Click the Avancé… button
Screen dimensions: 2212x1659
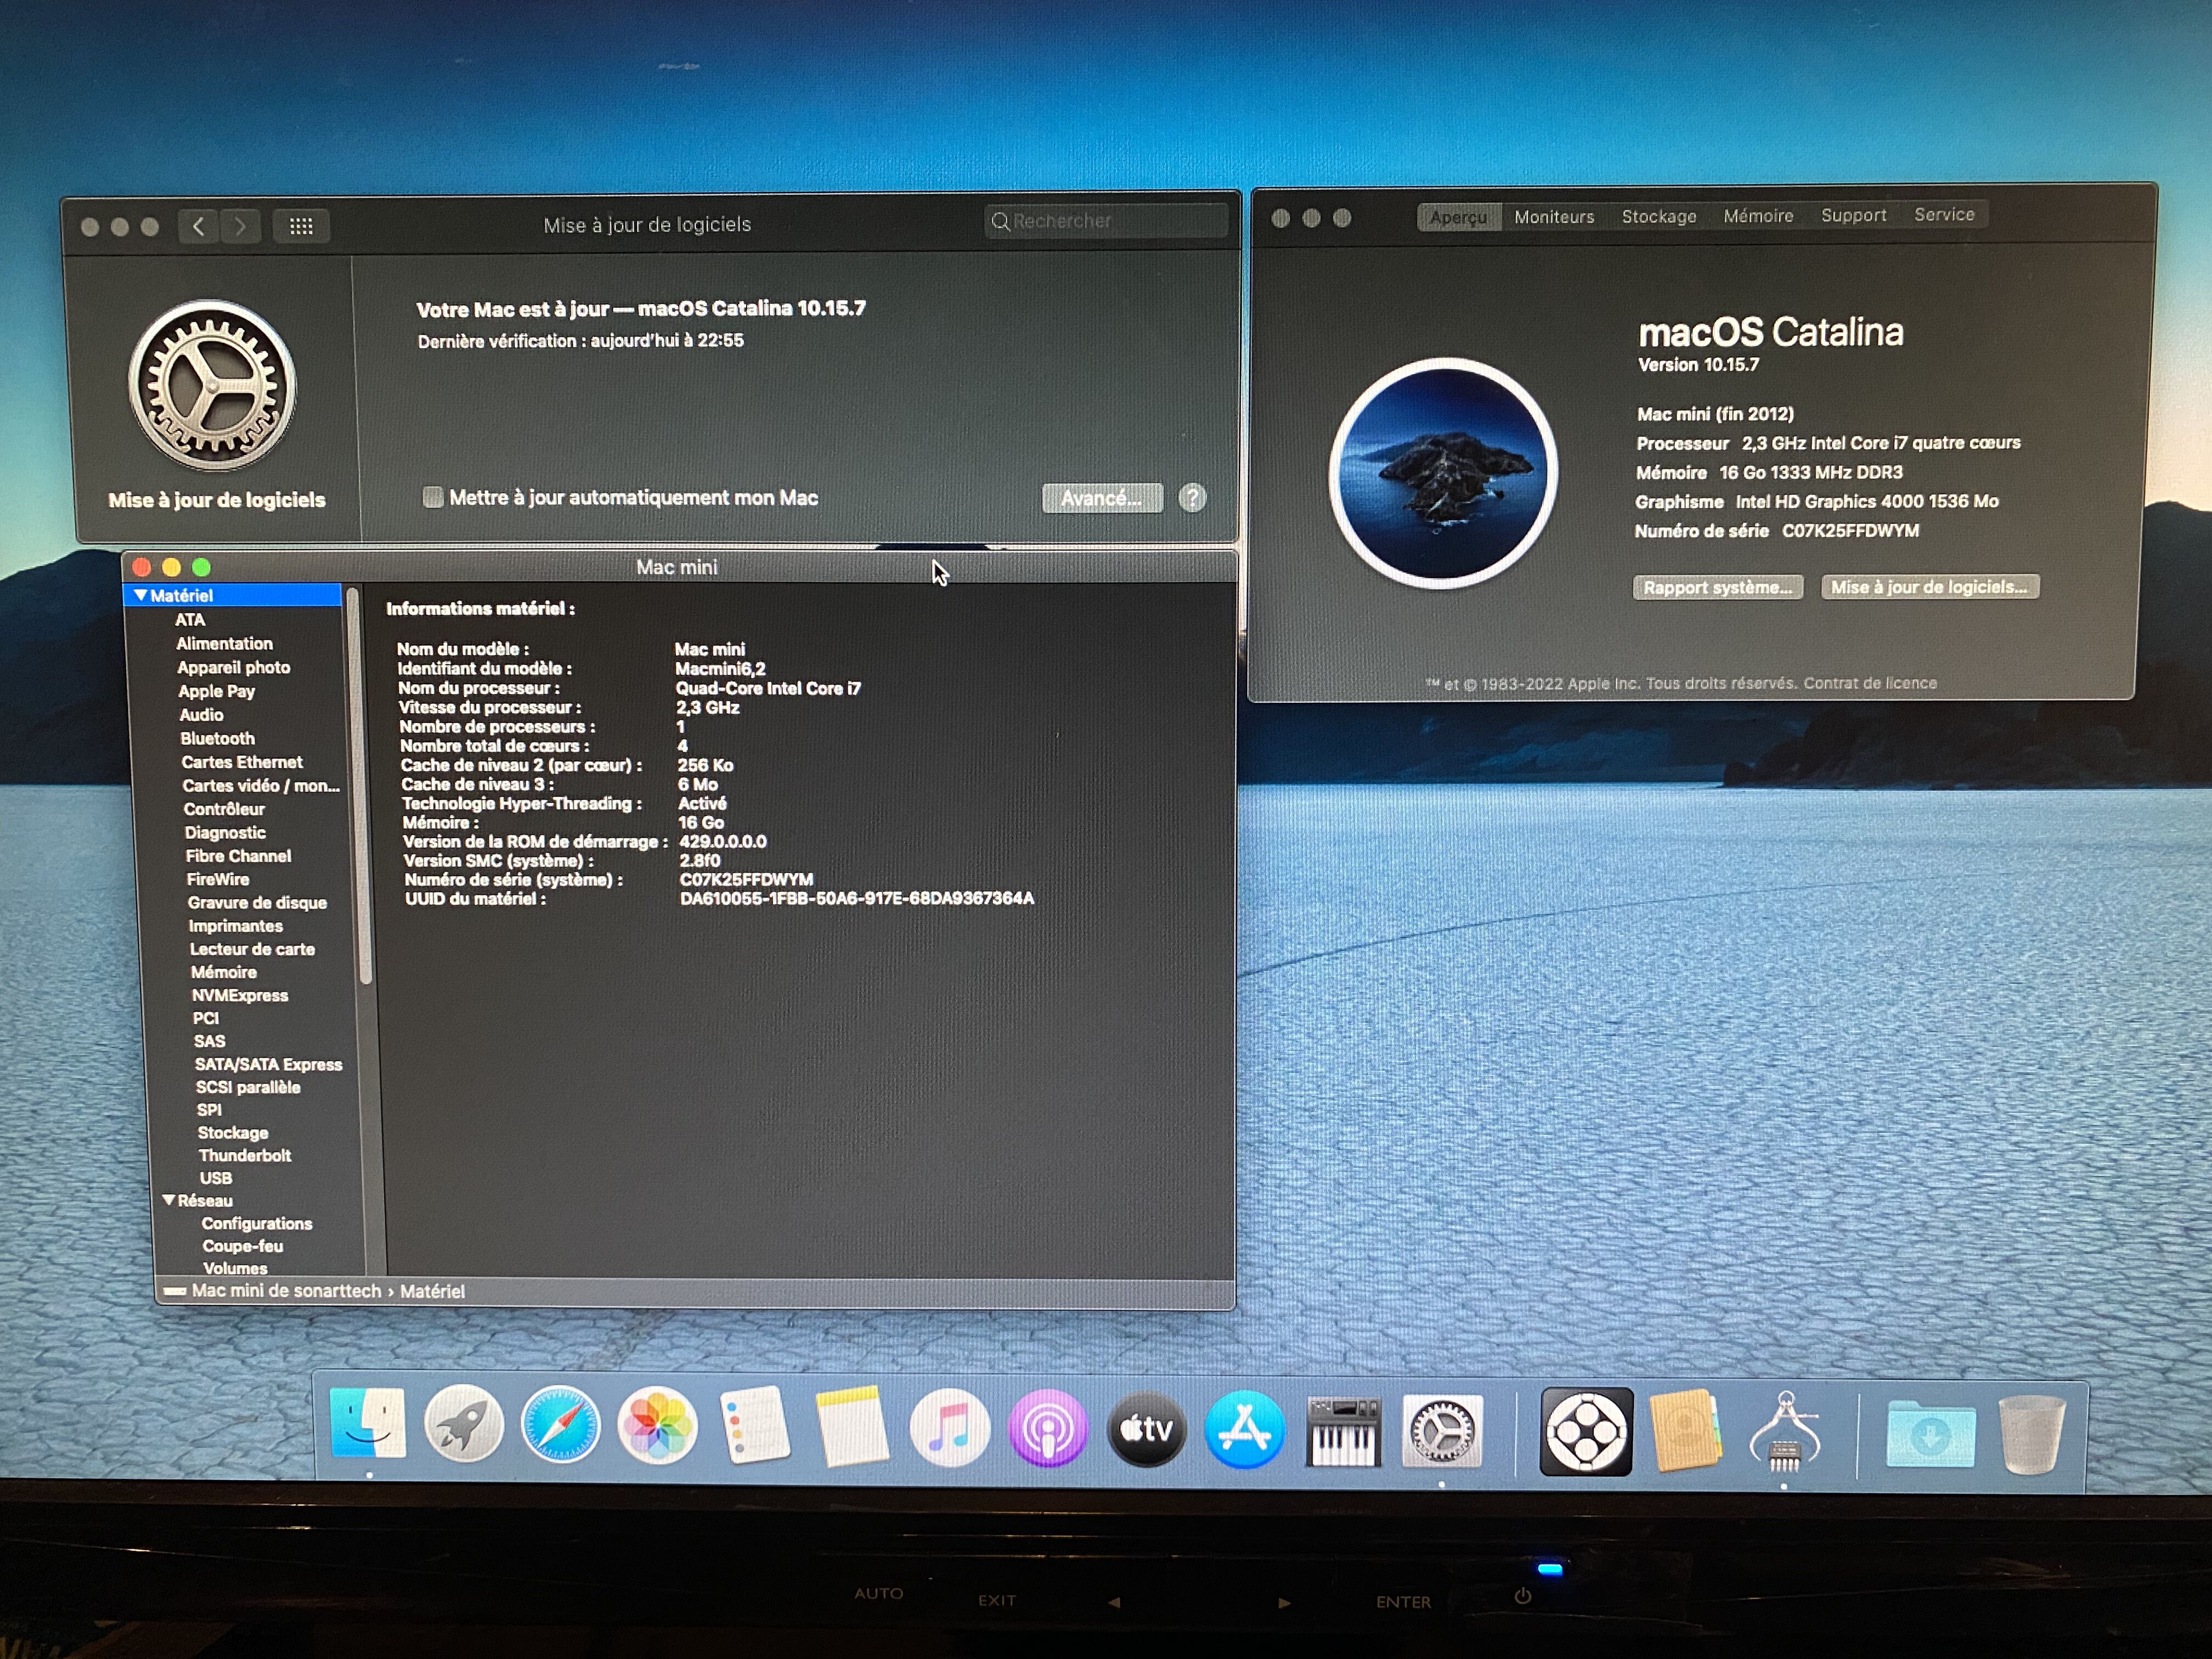[x=1102, y=498]
